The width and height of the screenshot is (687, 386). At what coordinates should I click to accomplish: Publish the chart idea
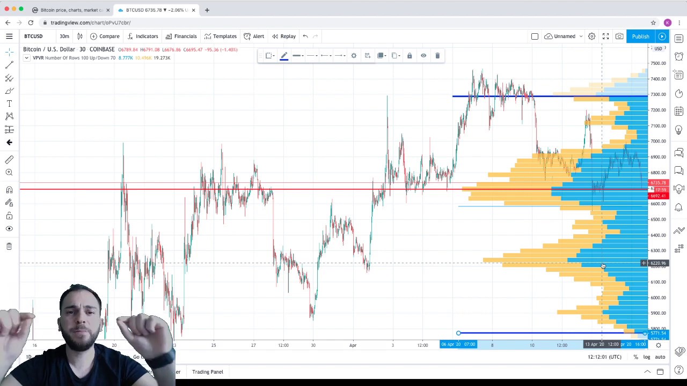640,36
